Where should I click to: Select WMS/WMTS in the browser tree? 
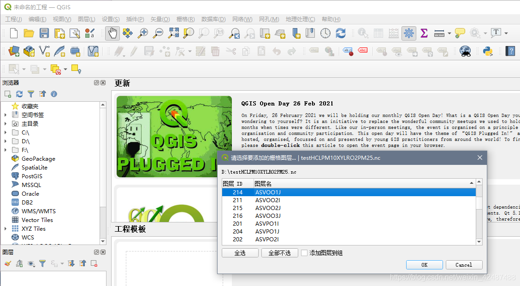click(x=38, y=211)
